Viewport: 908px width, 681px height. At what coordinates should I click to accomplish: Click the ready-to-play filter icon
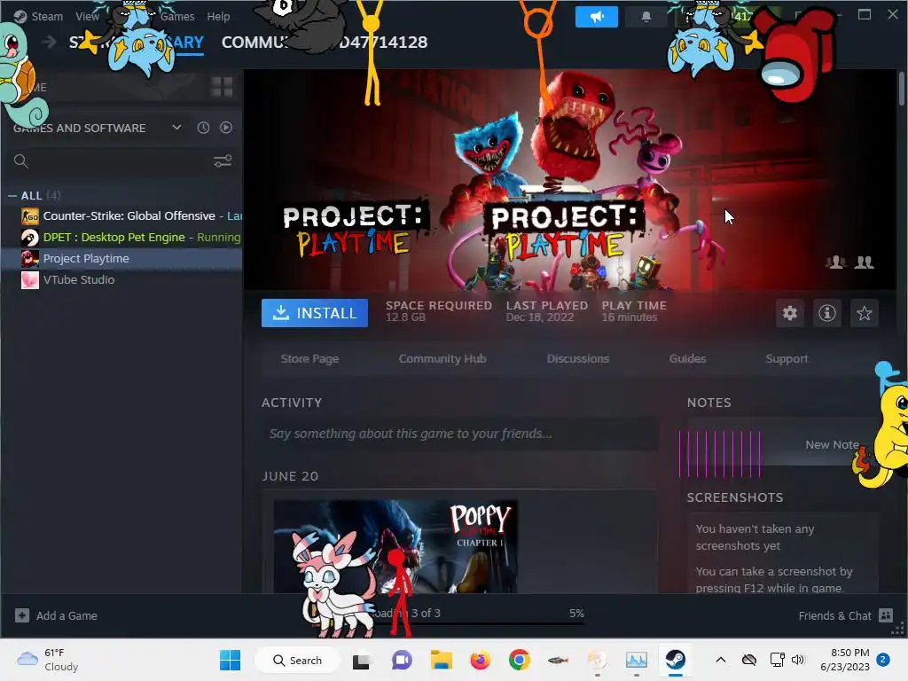pos(226,128)
